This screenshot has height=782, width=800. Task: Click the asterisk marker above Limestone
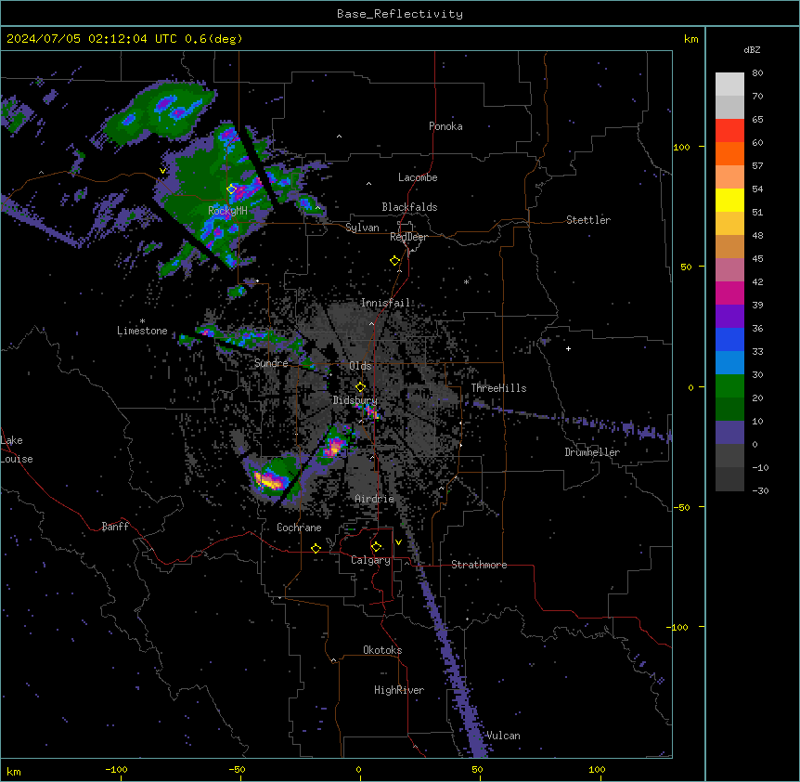[142, 321]
